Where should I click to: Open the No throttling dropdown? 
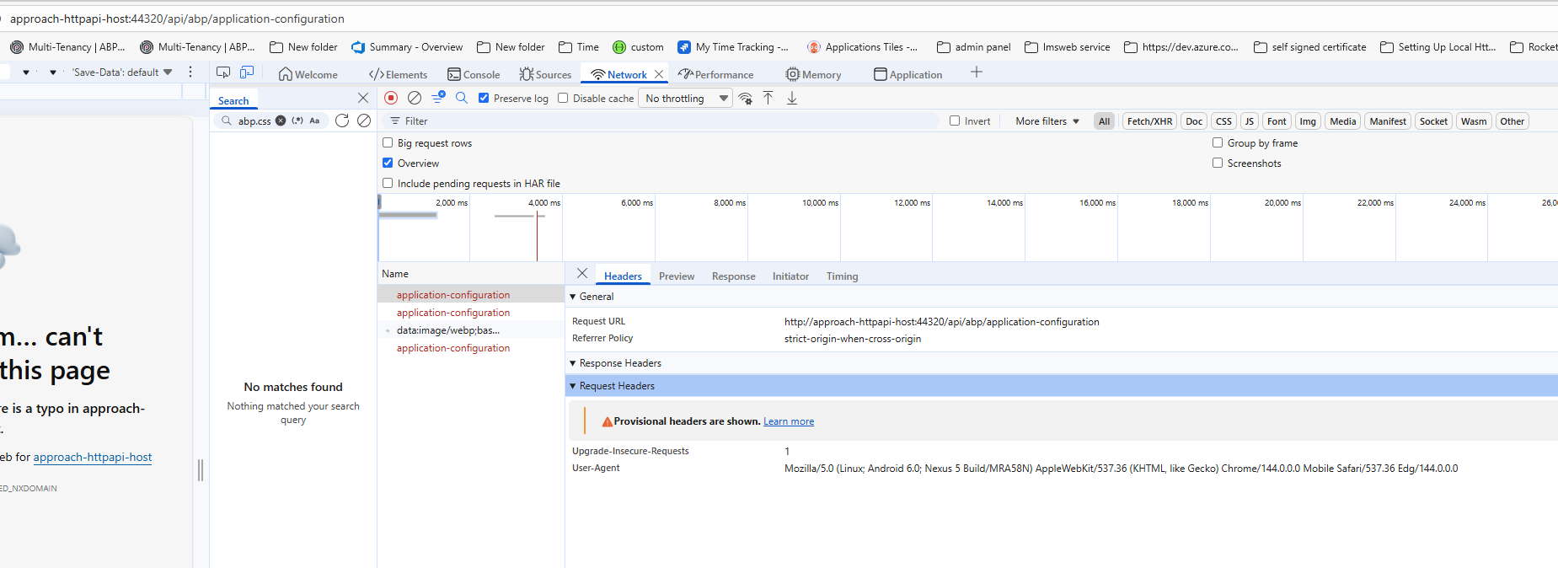(x=686, y=99)
